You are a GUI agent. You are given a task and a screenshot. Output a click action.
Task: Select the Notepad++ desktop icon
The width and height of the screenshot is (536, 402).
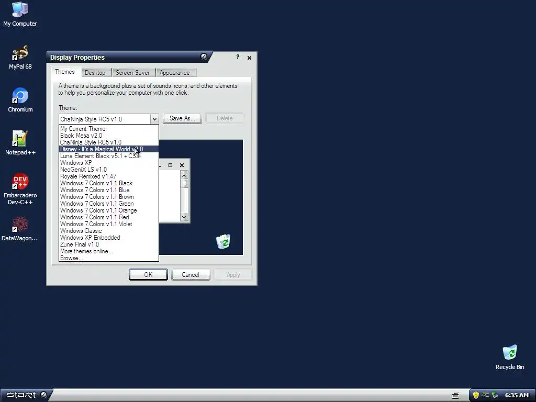(x=20, y=143)
